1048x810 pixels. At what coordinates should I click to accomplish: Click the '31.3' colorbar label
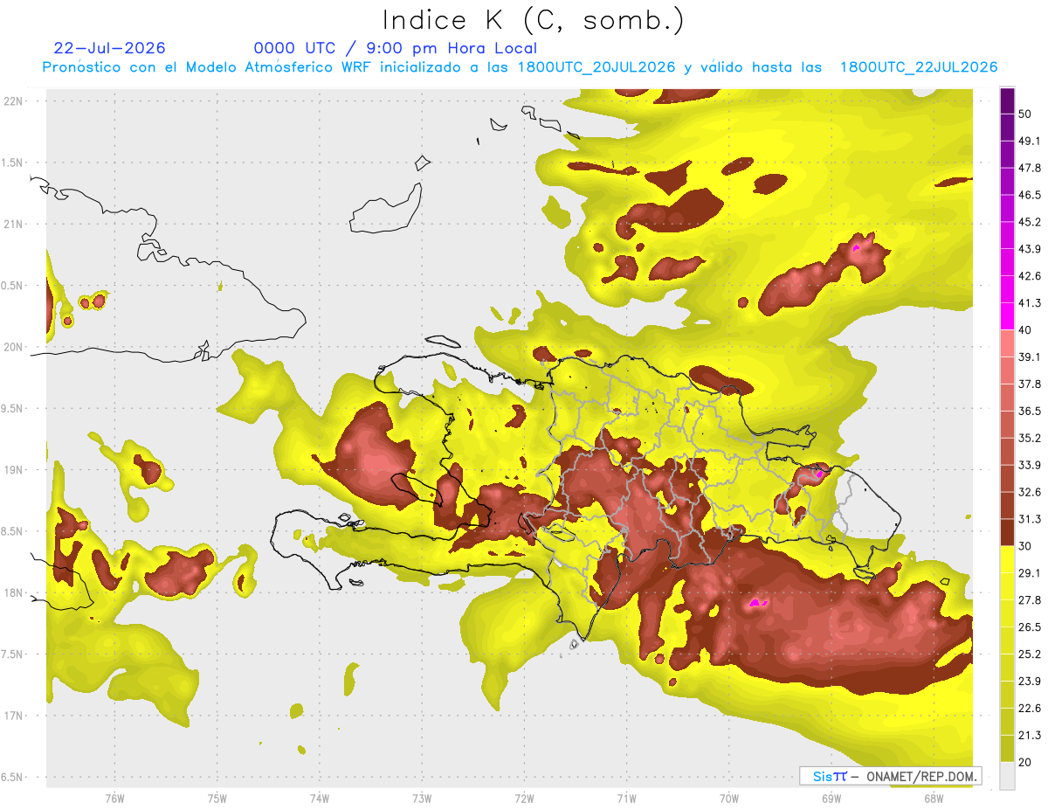[1029, 519]
